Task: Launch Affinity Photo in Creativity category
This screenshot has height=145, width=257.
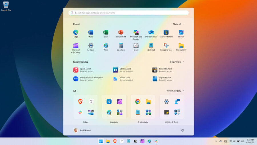Action: 120,102
